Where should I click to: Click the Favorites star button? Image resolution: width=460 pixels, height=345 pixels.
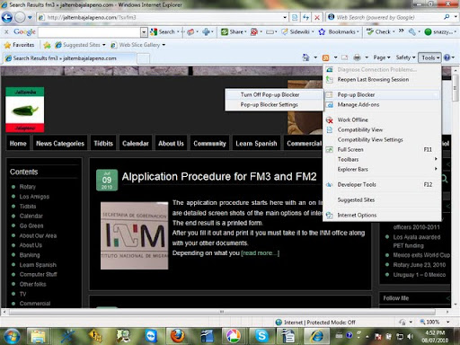tap(19, 45)
